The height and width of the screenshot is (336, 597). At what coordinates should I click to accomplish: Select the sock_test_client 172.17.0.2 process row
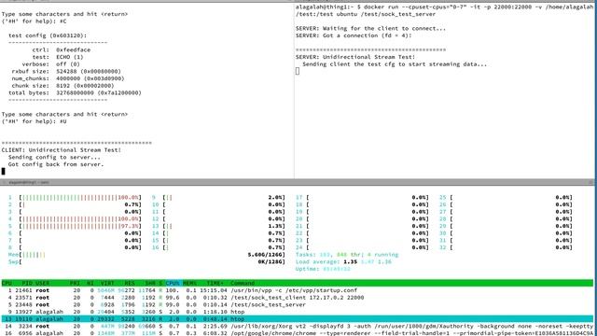[x=298, y=298]
